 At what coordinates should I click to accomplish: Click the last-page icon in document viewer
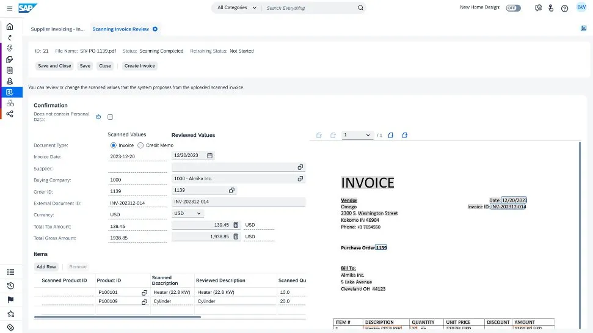click(x=405, y=135)
